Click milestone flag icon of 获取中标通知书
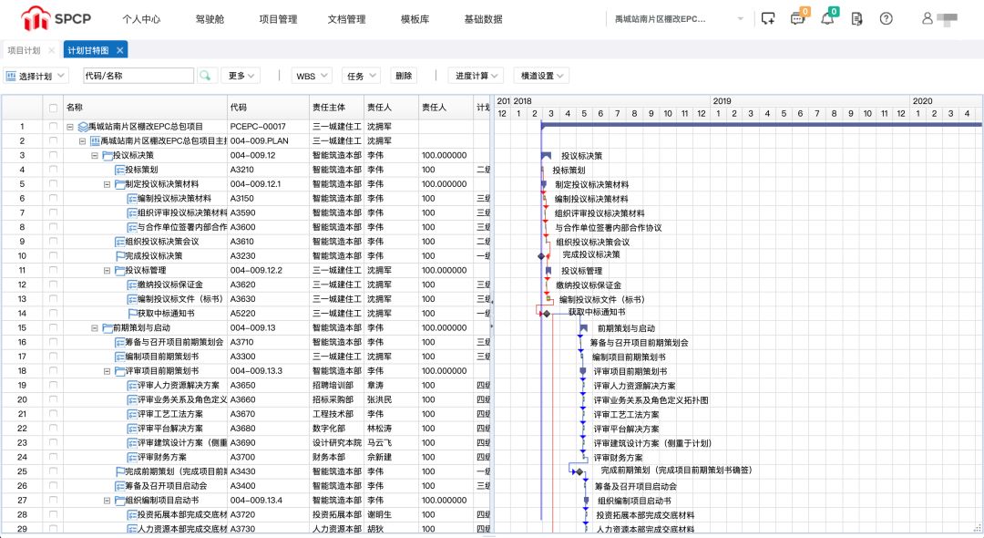This screenshot has height=538, width=984. [x=132, y=314]
